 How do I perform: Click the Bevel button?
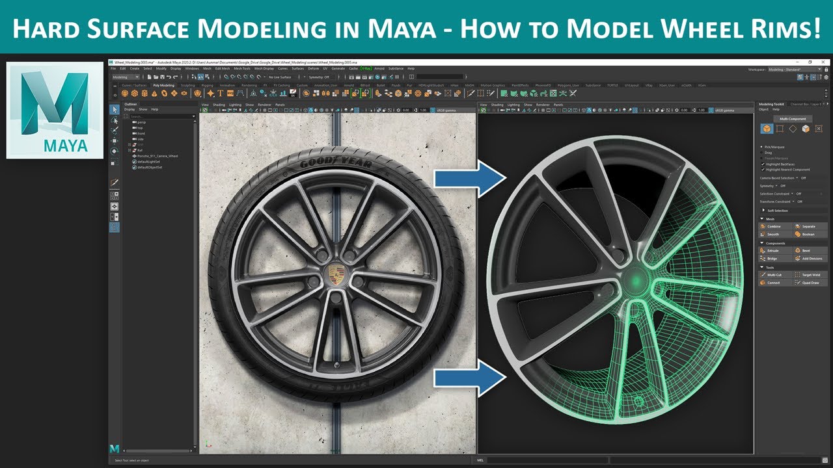pos(811,250)
